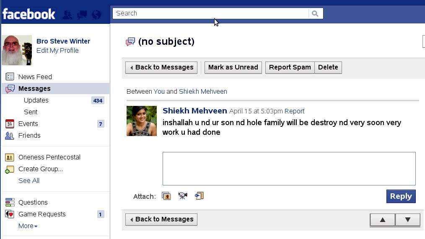The width and height of the screenshot is (425, 239).
Task: Click the facebook logo
Action: click(x=29, y=14)
